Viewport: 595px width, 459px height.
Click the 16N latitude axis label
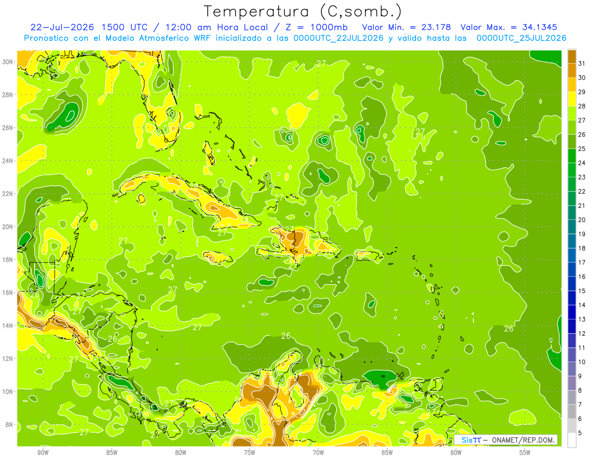[7, 293]
